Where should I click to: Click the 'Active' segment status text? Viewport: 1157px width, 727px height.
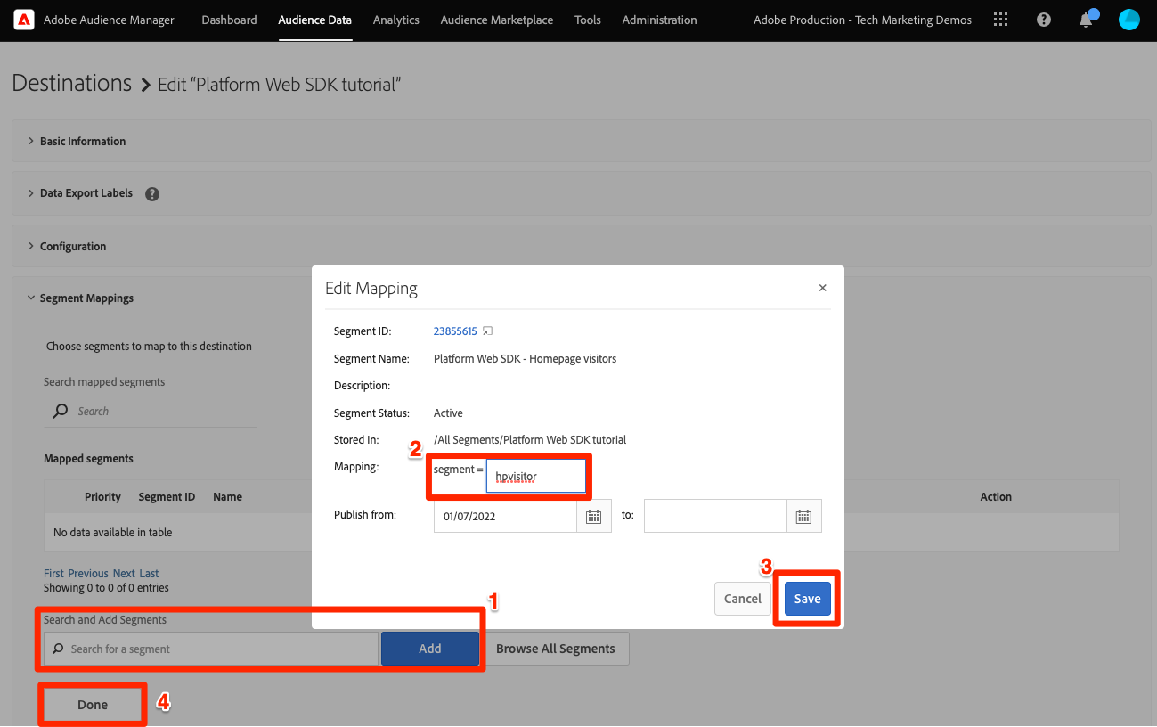(x=448, y=413)
